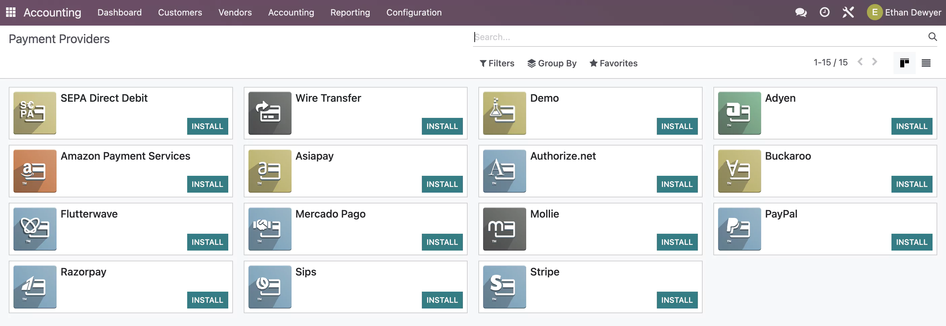Install the Adyen provider
This screenshot has width=946, height=326.
(911, 126)
